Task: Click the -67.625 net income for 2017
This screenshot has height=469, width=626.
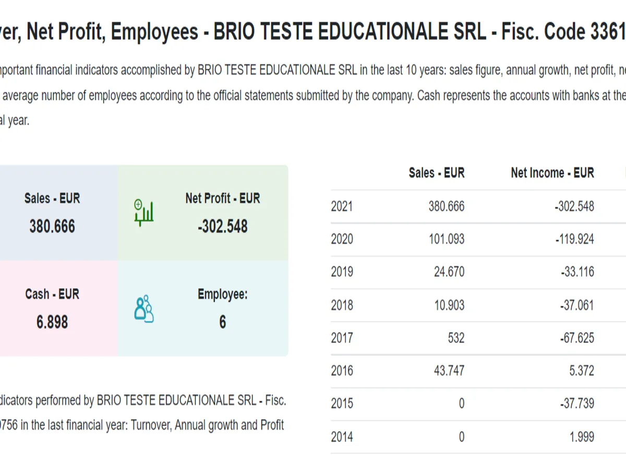Action: click(576, 338)
